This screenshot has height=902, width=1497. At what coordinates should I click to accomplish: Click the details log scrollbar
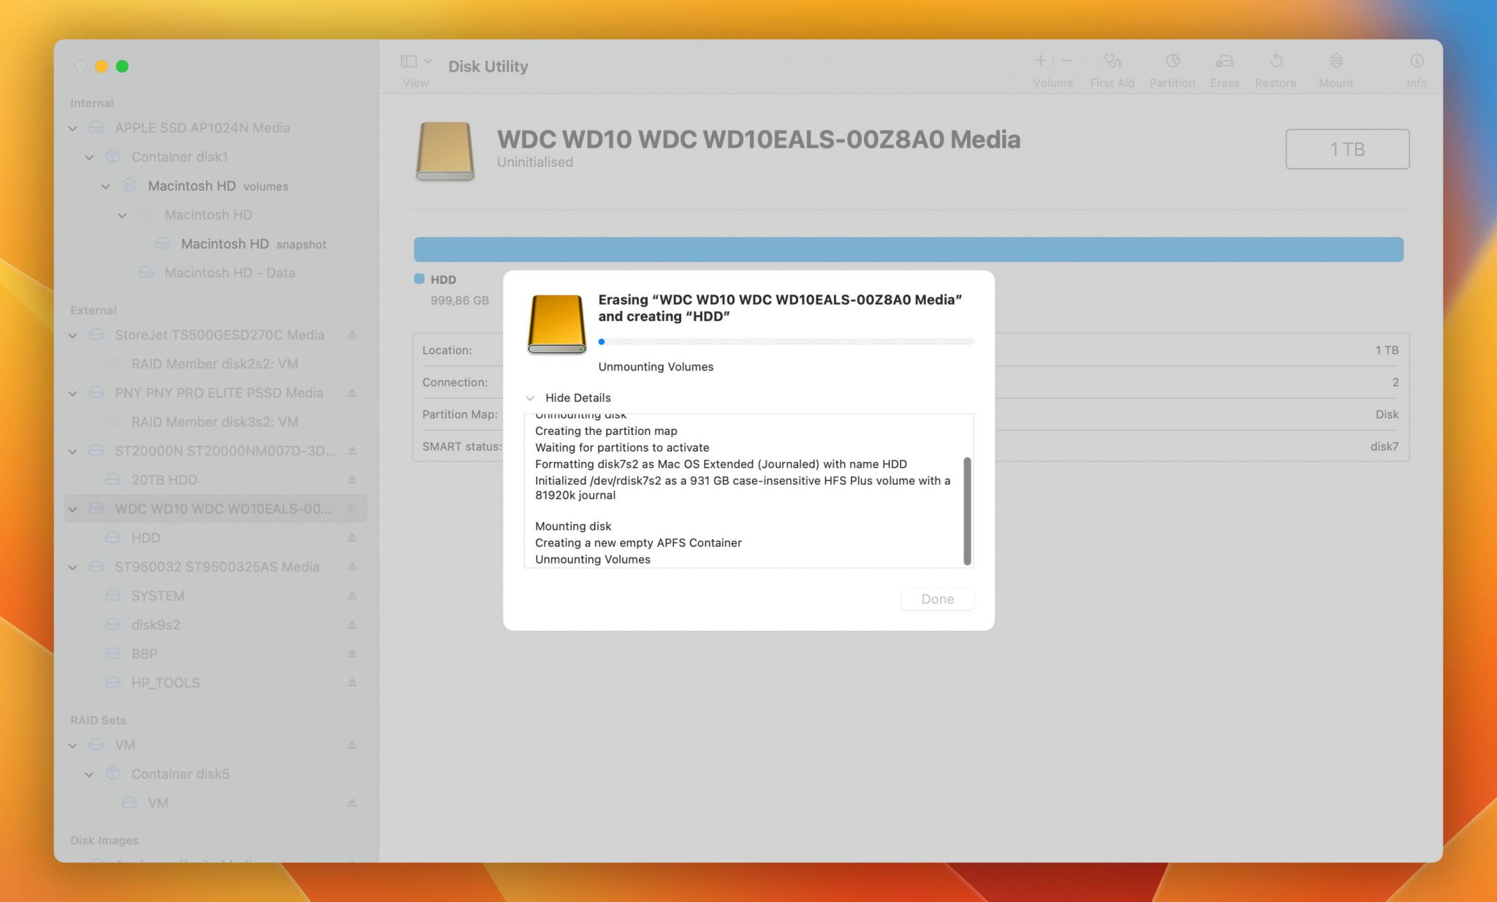pyautogui.click(x=967, y=511)
